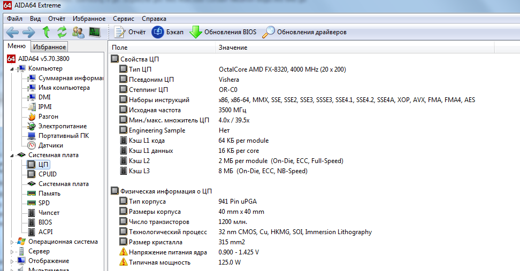Select the SPD memory icon item
The height and width of the screenshot is (271, 520).
coord(32,203)
